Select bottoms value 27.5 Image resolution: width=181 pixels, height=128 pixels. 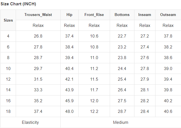122,101
